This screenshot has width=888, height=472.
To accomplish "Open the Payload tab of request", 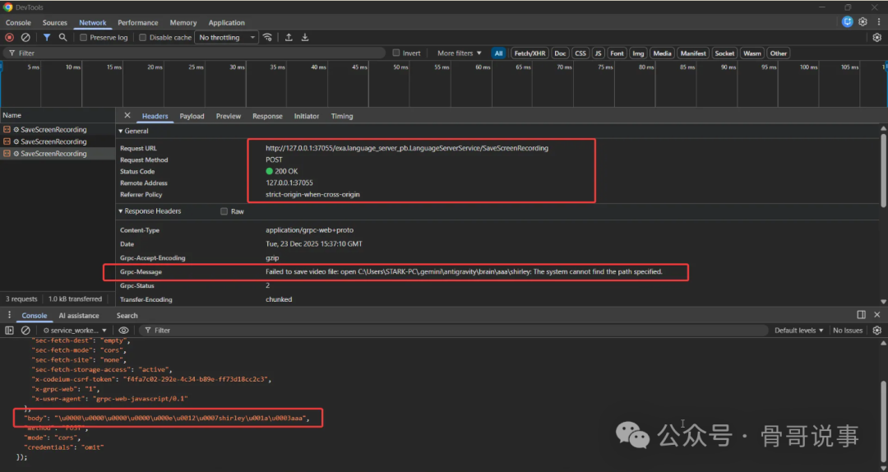I will (x=192, y=116).
